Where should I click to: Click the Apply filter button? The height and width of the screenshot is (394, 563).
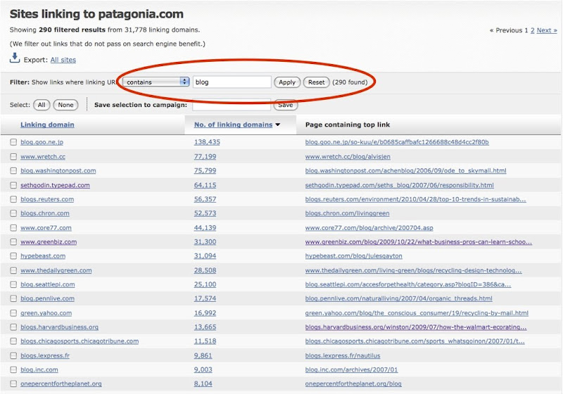[287, 82]
